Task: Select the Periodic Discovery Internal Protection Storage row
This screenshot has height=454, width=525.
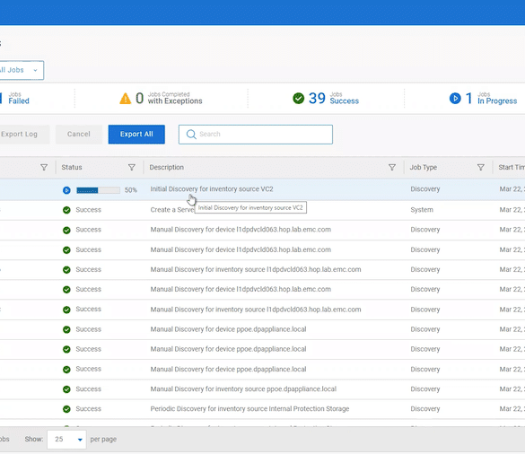Action: tap(262, 409)
